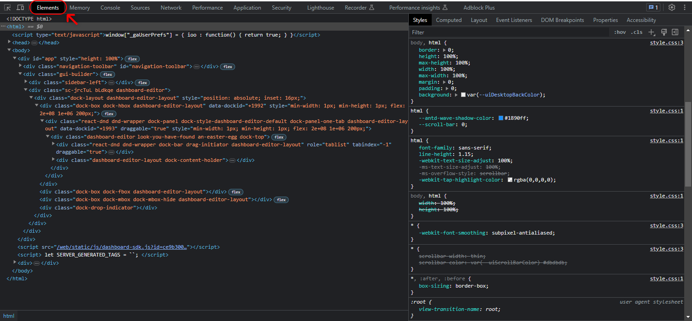Open the Computed styles tab
692x321 pixels.
448,20
